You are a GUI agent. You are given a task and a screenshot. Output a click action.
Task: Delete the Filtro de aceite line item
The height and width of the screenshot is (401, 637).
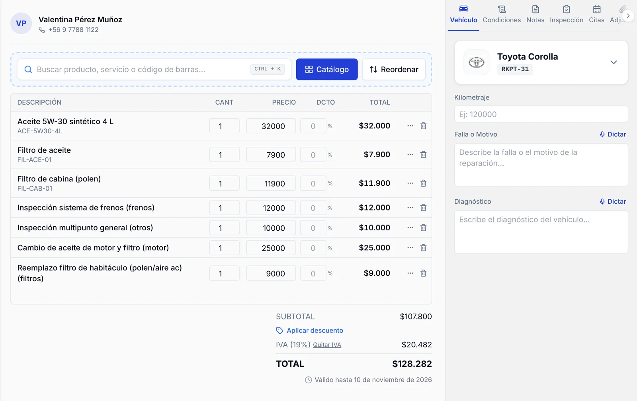(x=423, y=154)
